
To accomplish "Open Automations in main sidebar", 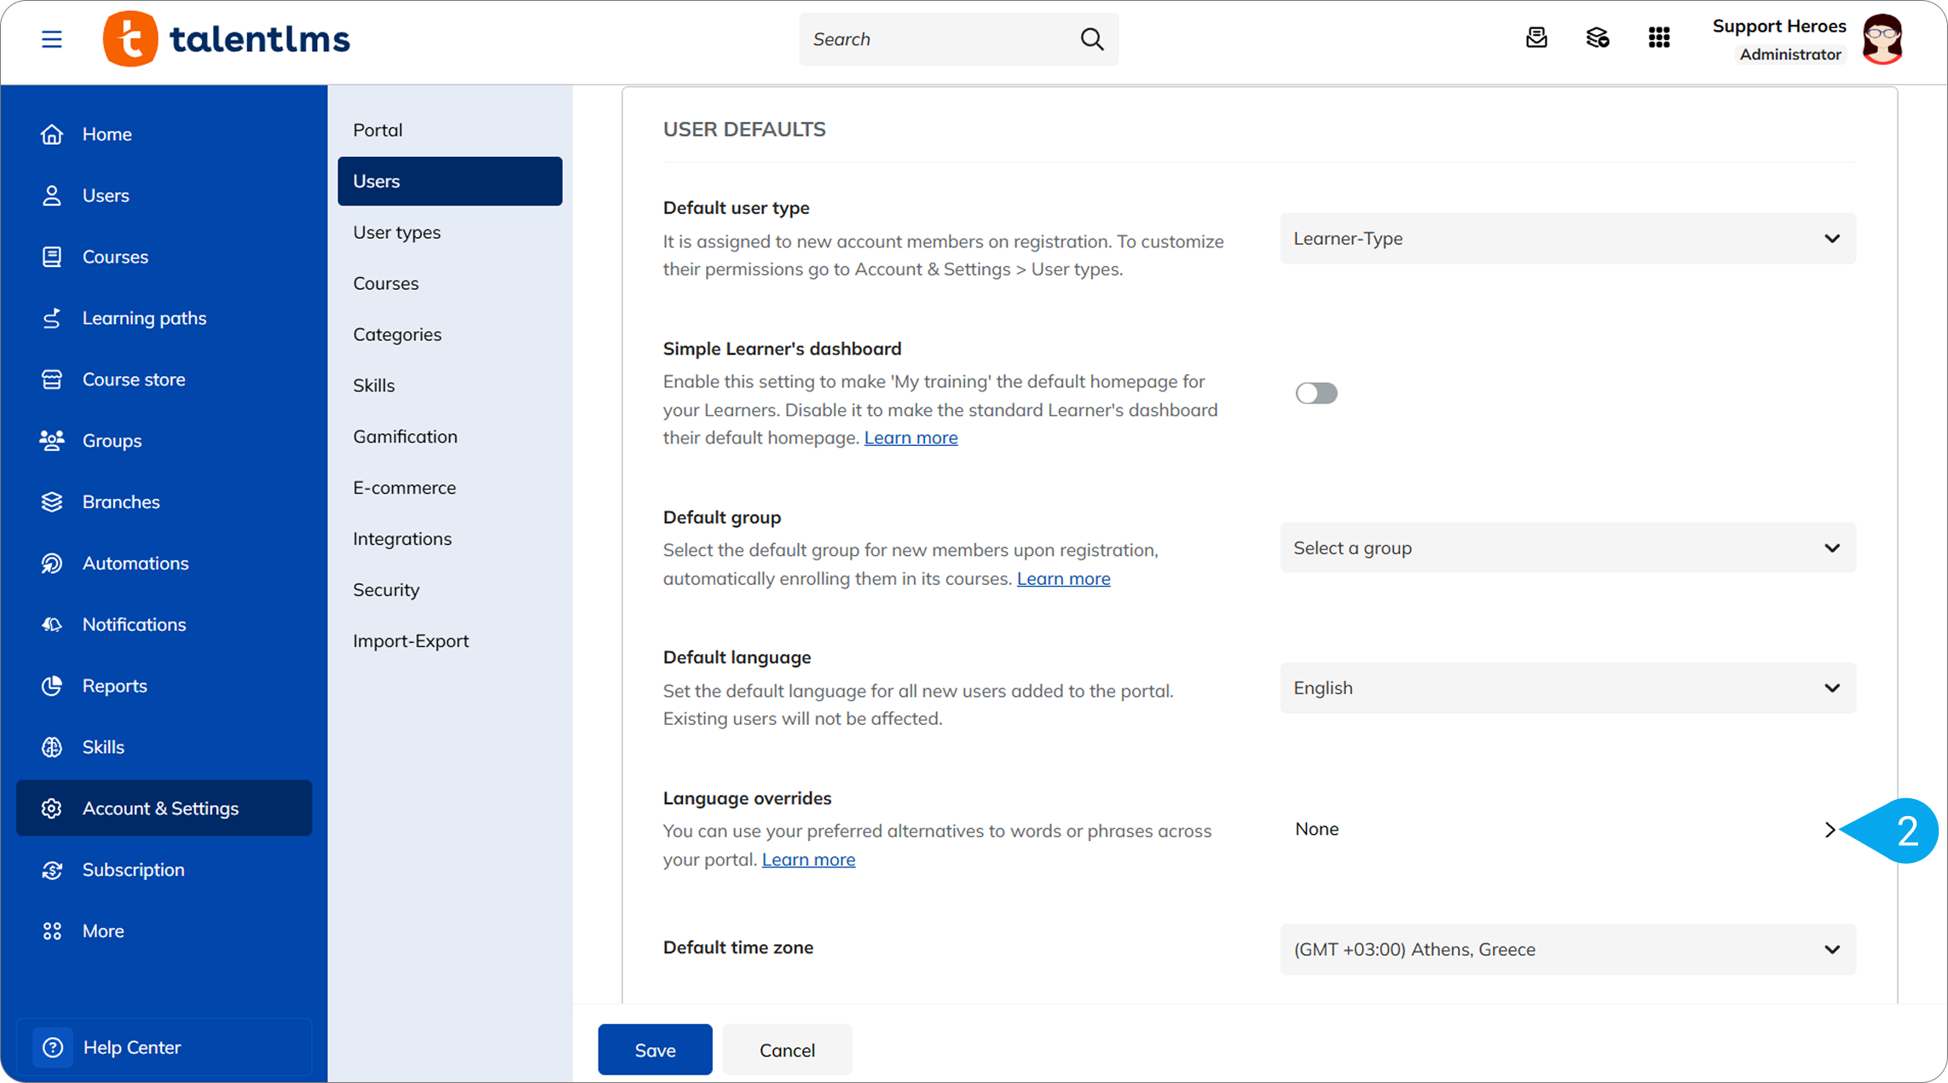I will pos(165,564).
